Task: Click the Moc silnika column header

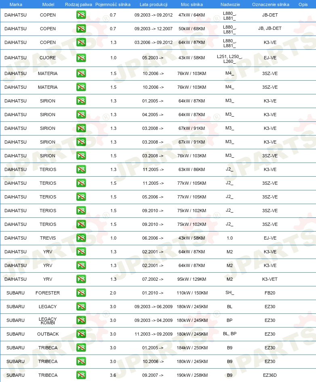Action: tap(192, 4)
